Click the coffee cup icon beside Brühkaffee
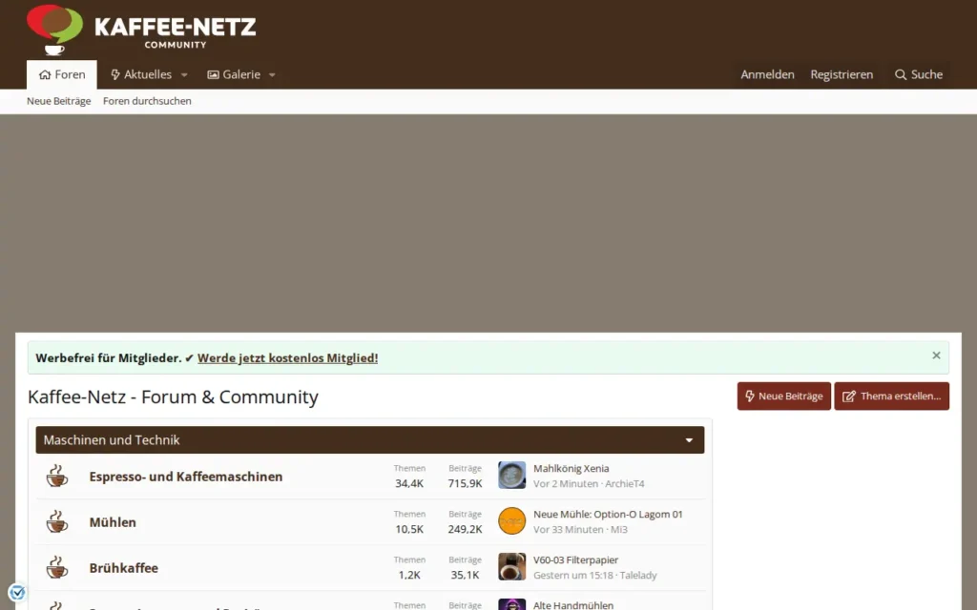The height and width of the screenshot is (610, 977). coord(56,568)
